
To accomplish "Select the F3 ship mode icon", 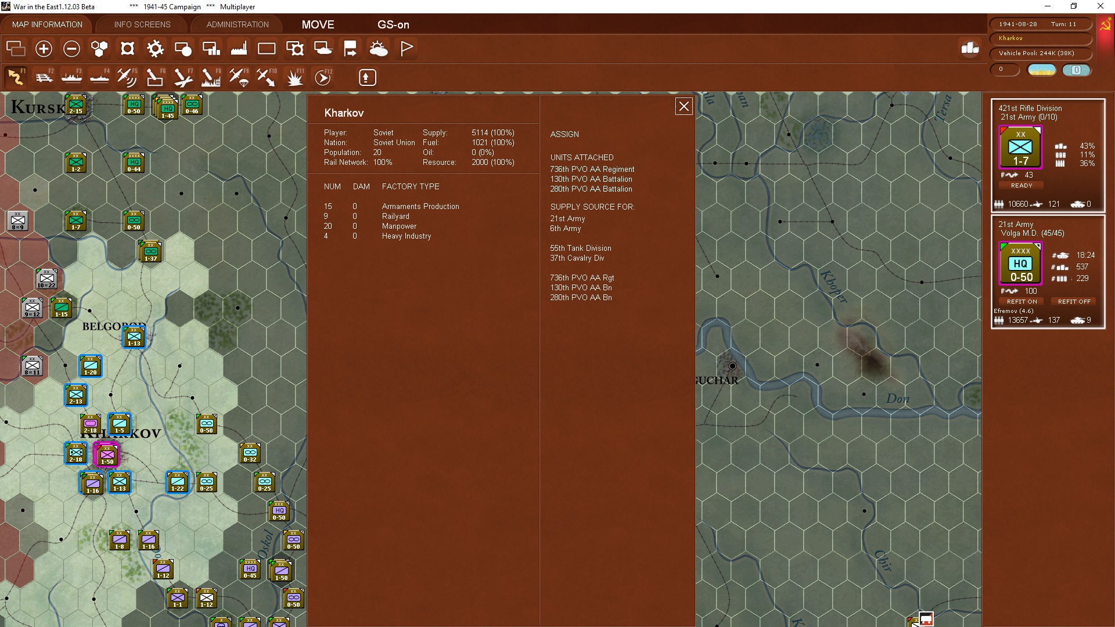I will click(71, 77).
